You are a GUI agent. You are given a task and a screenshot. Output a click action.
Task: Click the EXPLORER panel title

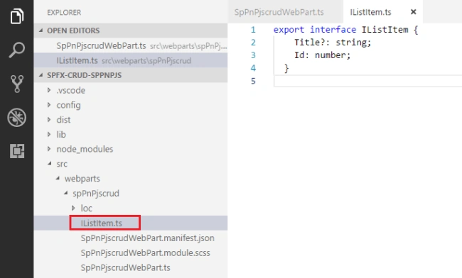[64, 13]
